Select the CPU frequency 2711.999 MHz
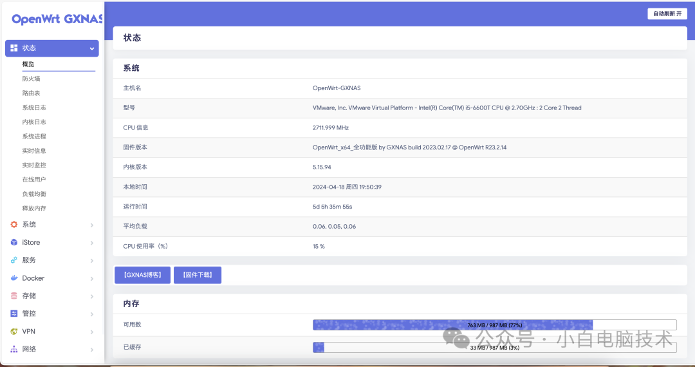The width and height of the screenshot is (695, 367). 331,127
